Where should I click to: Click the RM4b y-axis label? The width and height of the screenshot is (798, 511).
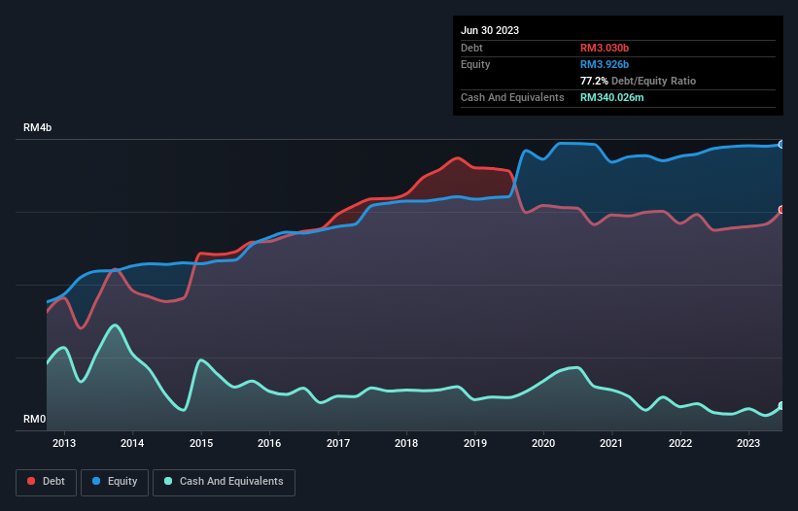click(x=37, y=127)
